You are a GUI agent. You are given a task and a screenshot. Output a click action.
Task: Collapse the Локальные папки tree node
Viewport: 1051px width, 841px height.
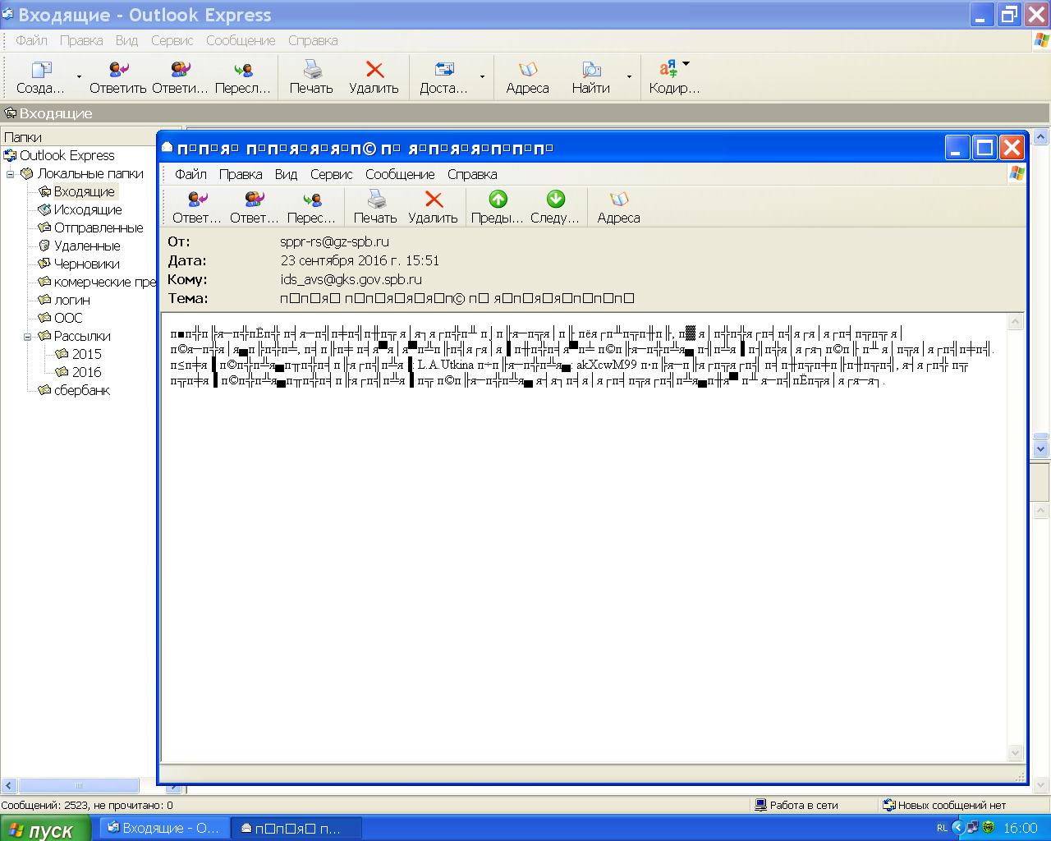[x=11, y=174]
